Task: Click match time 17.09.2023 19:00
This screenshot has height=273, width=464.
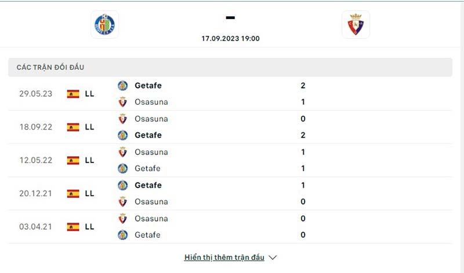Action: (230, 39)
